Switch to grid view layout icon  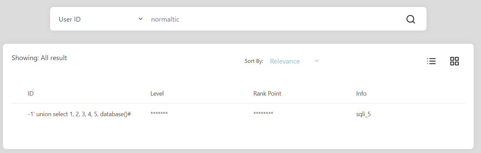pos(455,61)
